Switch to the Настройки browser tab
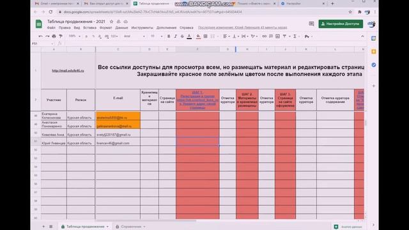The width and height of the screenshot is (409, 230). 302,4
